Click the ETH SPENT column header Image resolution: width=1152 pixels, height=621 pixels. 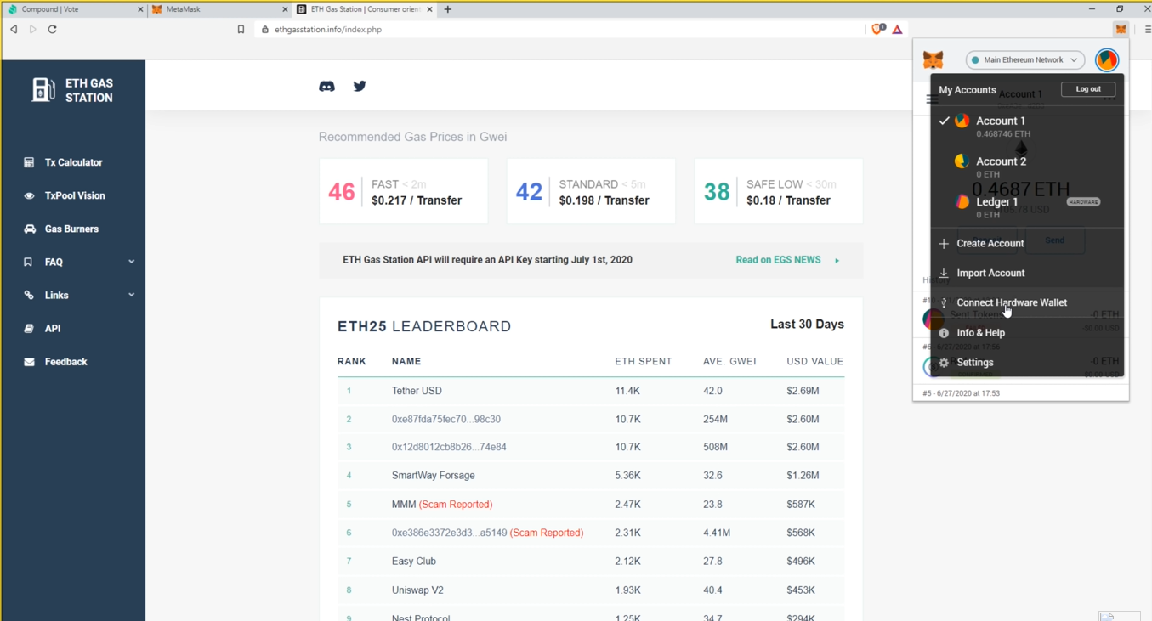644,362
